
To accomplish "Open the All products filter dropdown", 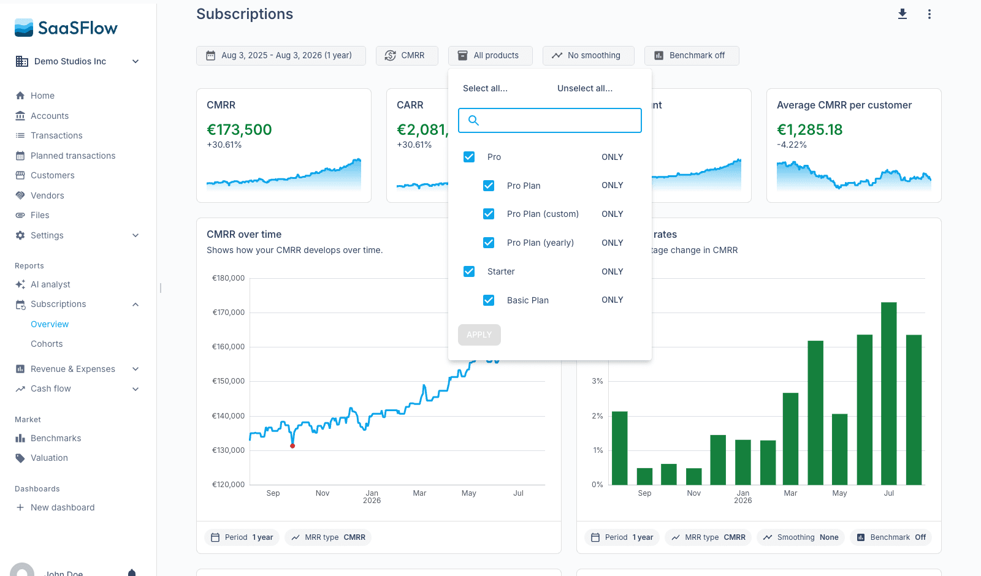I will 490,56.
